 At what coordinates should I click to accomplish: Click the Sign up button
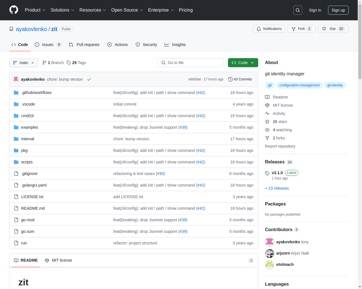pyautogui.click(x=338, y=10)
